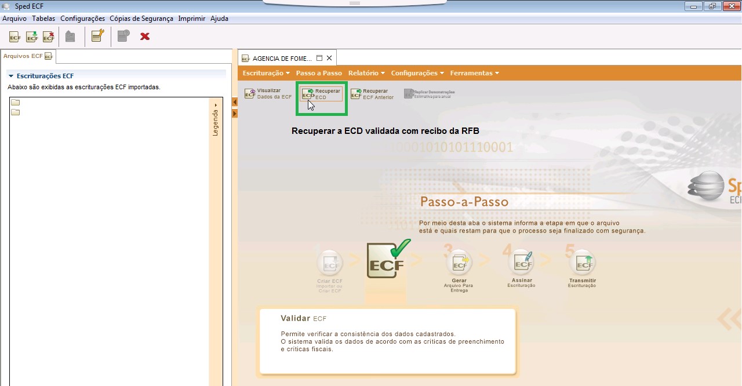Click the red X toolbar icon
This screenshot has height=386, width=742.
145,37
